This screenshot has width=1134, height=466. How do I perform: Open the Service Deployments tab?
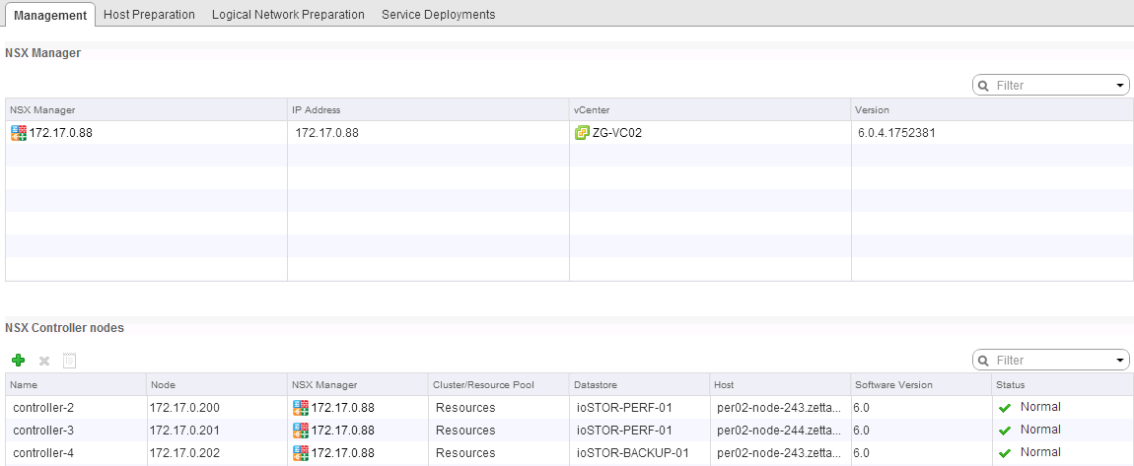pos(438,15)
